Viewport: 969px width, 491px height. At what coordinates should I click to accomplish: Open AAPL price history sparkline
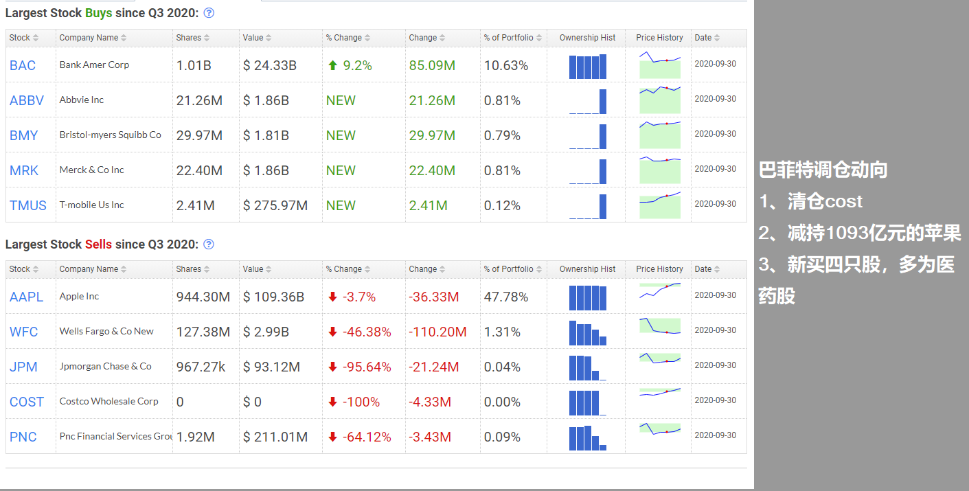click(x=660, y=292)
